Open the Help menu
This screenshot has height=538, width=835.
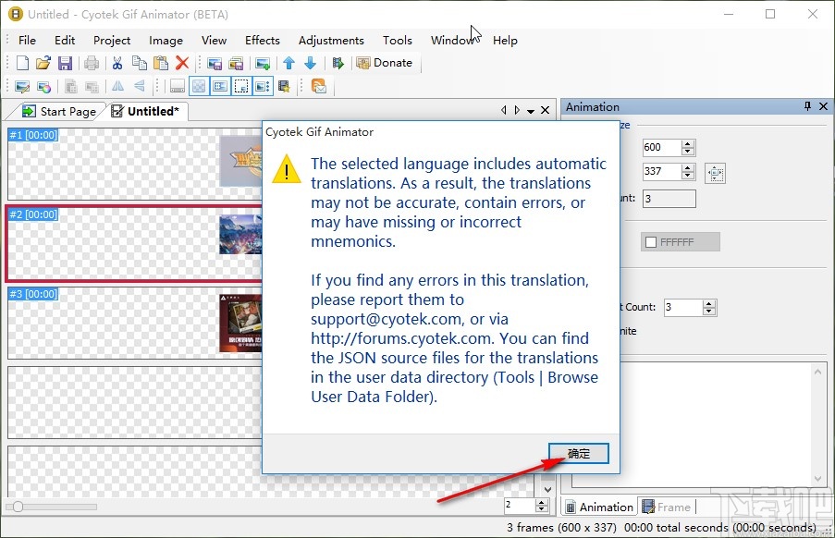[x=505, y=41]
